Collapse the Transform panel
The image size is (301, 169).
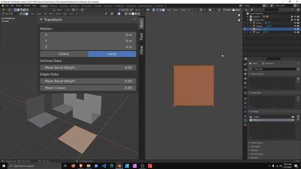(41, 20)
